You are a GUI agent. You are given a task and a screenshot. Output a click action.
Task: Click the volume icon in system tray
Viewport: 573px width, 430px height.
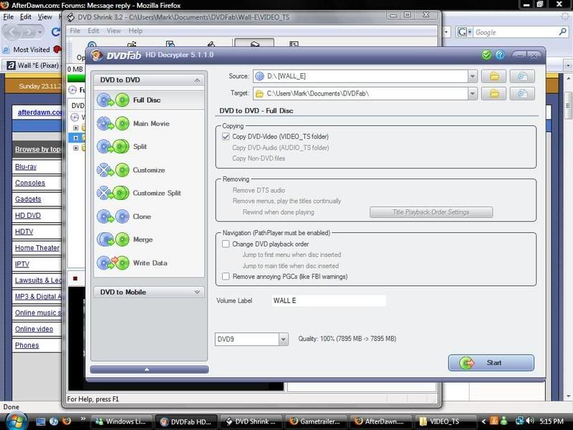coord(530,421)
